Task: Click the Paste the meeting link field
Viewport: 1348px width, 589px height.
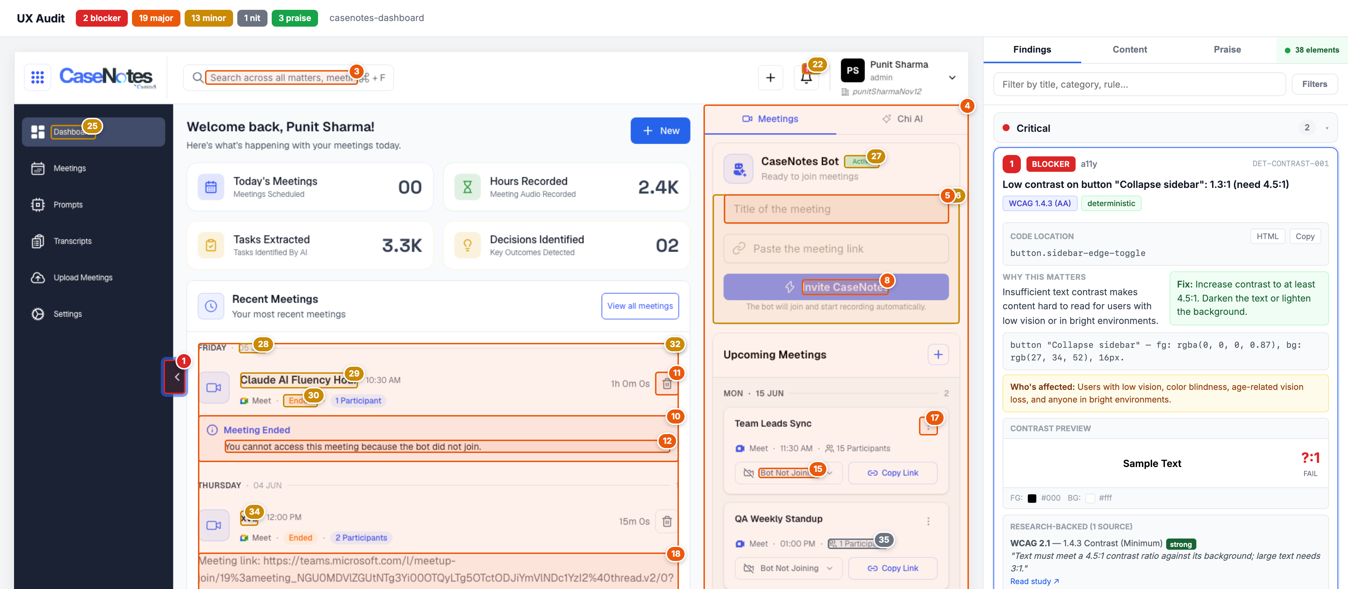Action: [836, 249]
